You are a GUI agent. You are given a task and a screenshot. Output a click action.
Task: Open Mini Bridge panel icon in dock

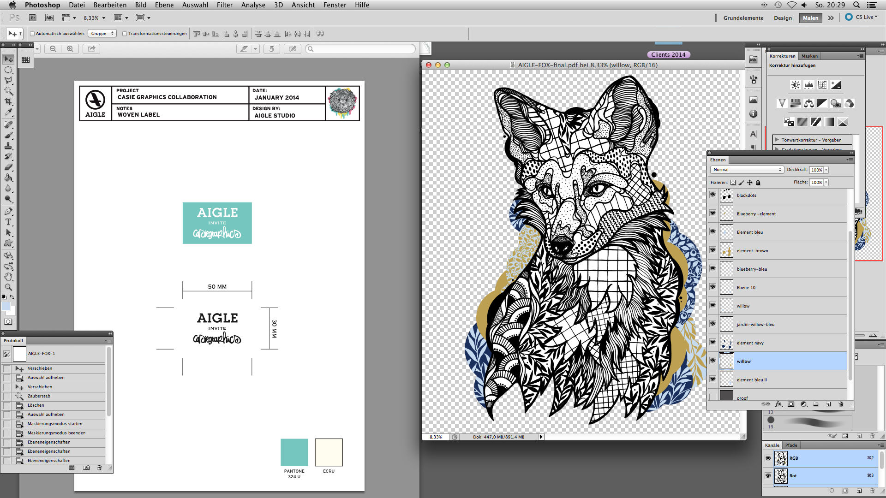[x=753, y=59]
